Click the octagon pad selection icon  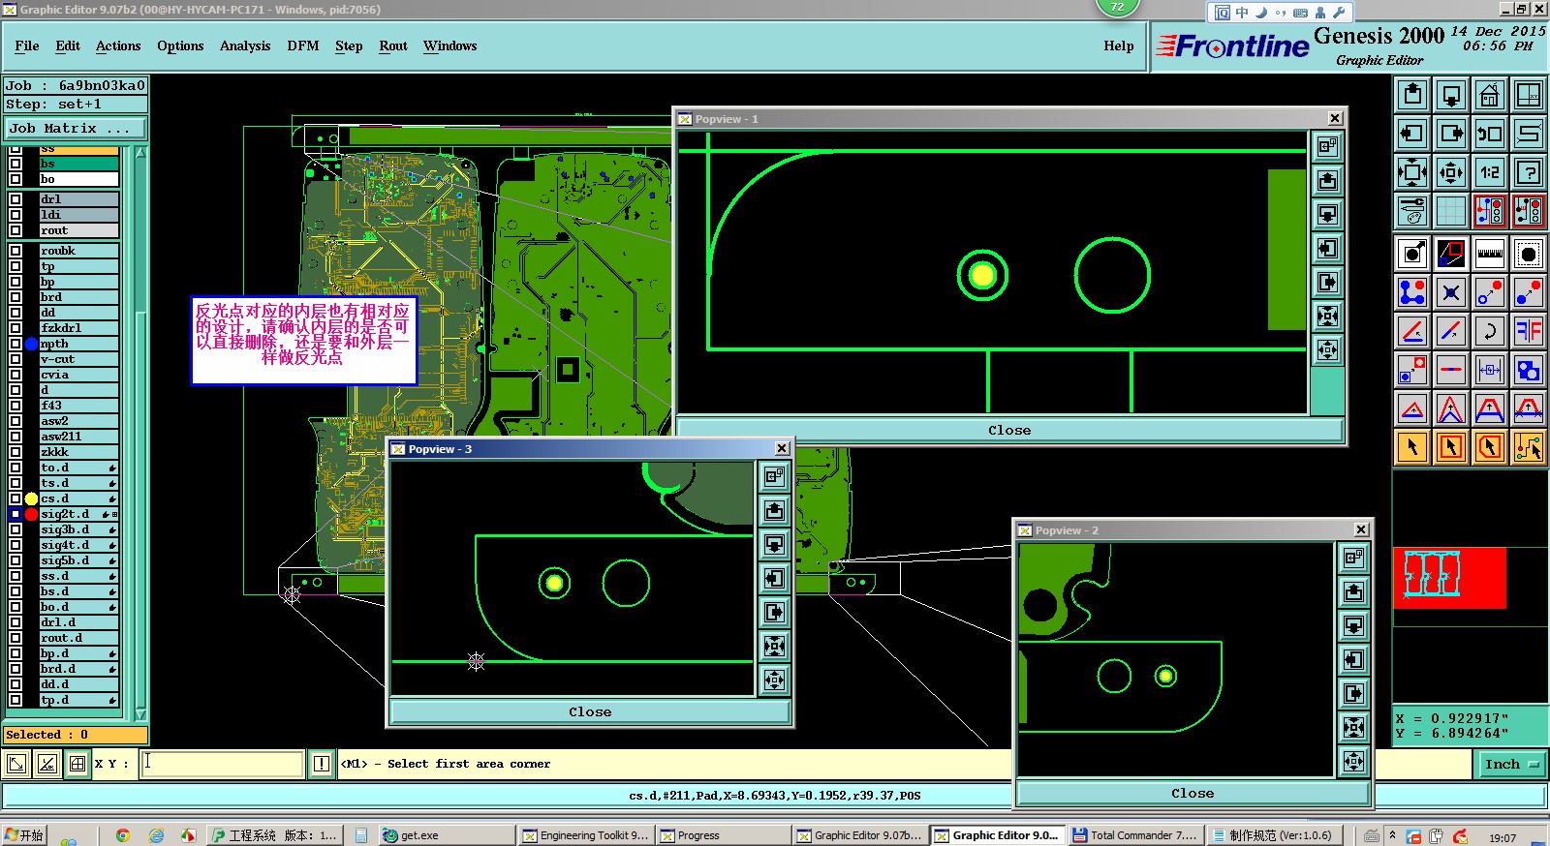(1529, 255)
